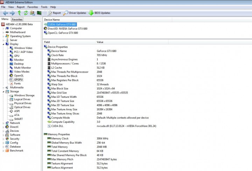Select Direct3D: NVIDIA GeForce GTX 680 device
The height and width of the screenshot is (171, 252).
68,29
